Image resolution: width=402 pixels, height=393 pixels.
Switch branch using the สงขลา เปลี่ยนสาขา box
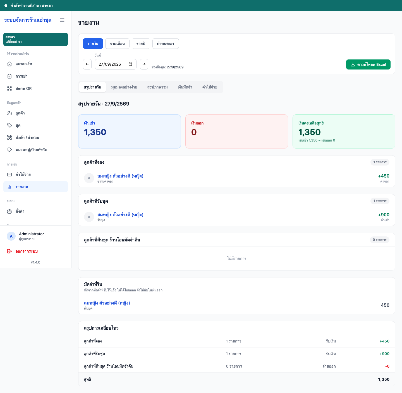click(35, 39)
